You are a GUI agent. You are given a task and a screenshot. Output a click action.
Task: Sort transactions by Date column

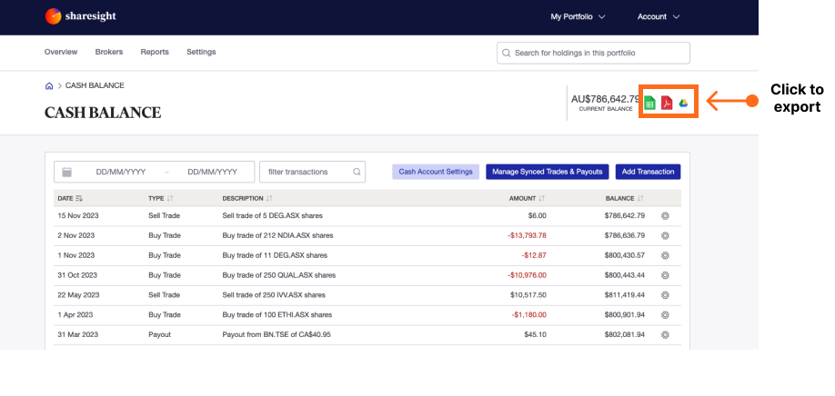click(x=70, y=198)
